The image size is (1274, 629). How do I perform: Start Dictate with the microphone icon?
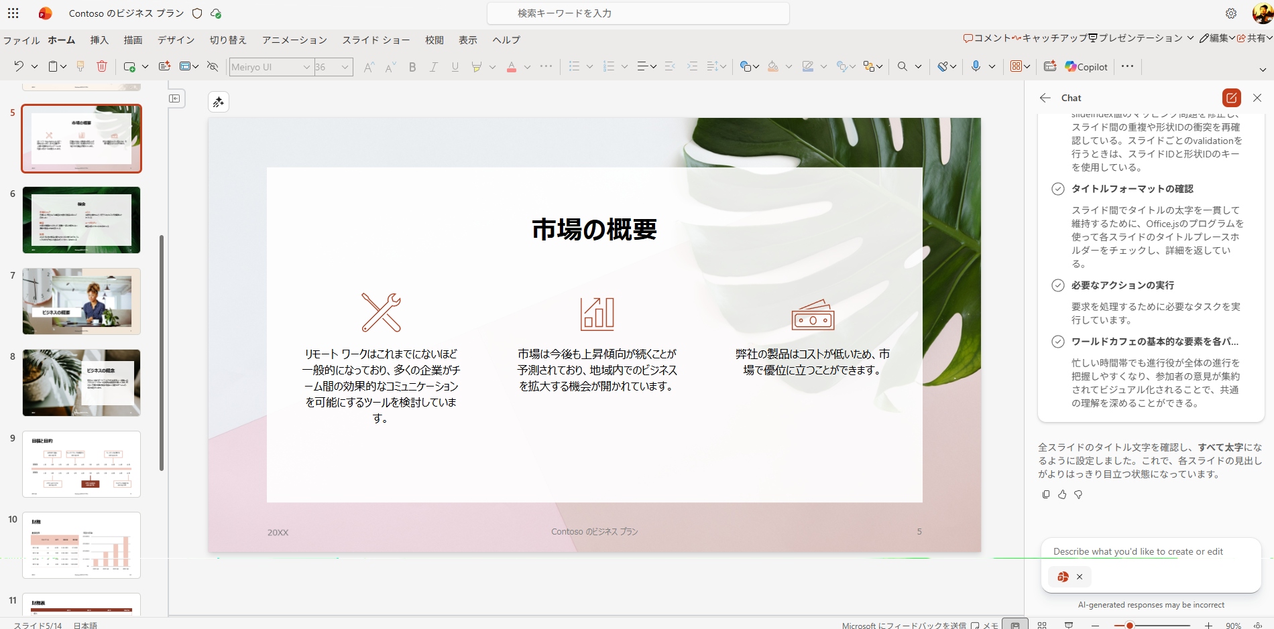(976, 66)
